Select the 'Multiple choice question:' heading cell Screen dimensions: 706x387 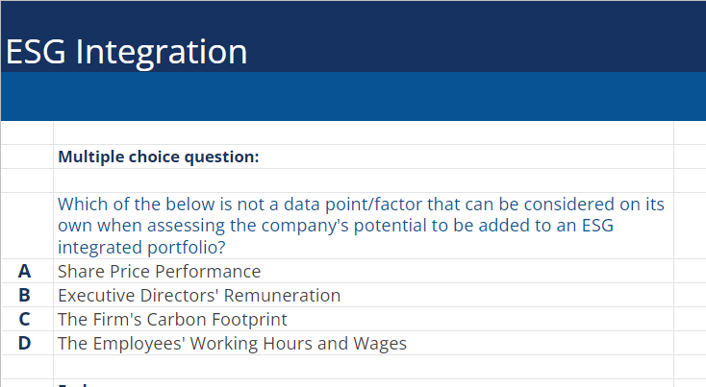(159, 157)
